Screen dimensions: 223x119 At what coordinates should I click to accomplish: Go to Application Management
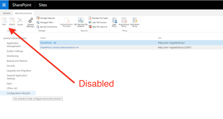(x=14, y=44)
